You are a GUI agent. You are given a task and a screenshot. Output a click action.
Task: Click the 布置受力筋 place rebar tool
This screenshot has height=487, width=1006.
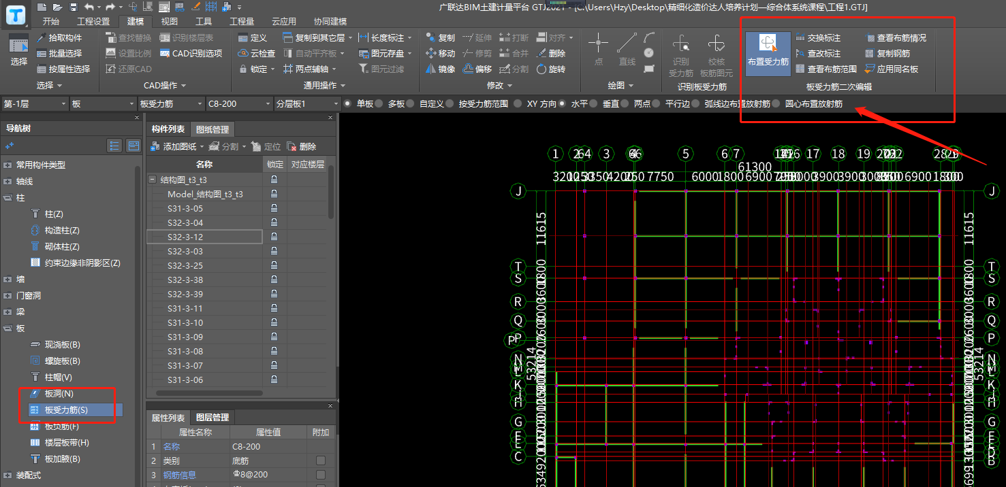point(768,52)
